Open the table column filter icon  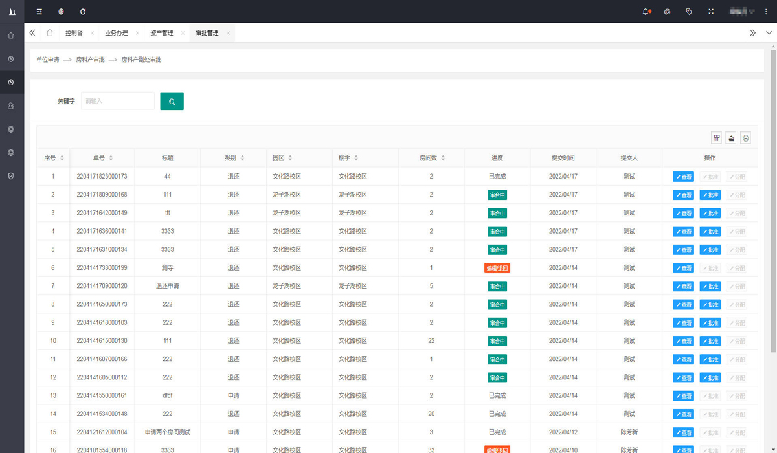coord(716,138)
